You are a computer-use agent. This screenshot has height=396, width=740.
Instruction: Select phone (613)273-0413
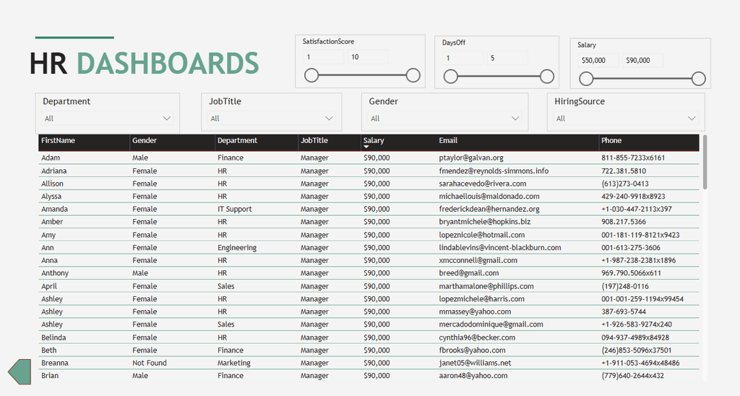[625, 184]
